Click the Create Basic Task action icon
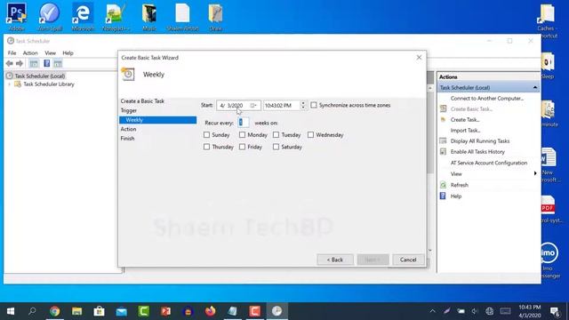This screenshot has height=320, width=569. point(443,108)
